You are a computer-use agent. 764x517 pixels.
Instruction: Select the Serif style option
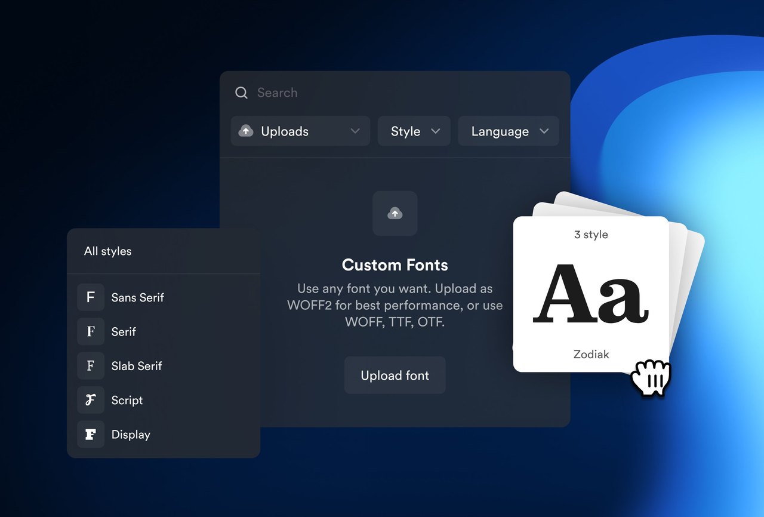click(164, 331)
